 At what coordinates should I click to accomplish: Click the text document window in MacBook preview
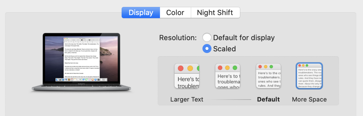[x=82, y=59]
